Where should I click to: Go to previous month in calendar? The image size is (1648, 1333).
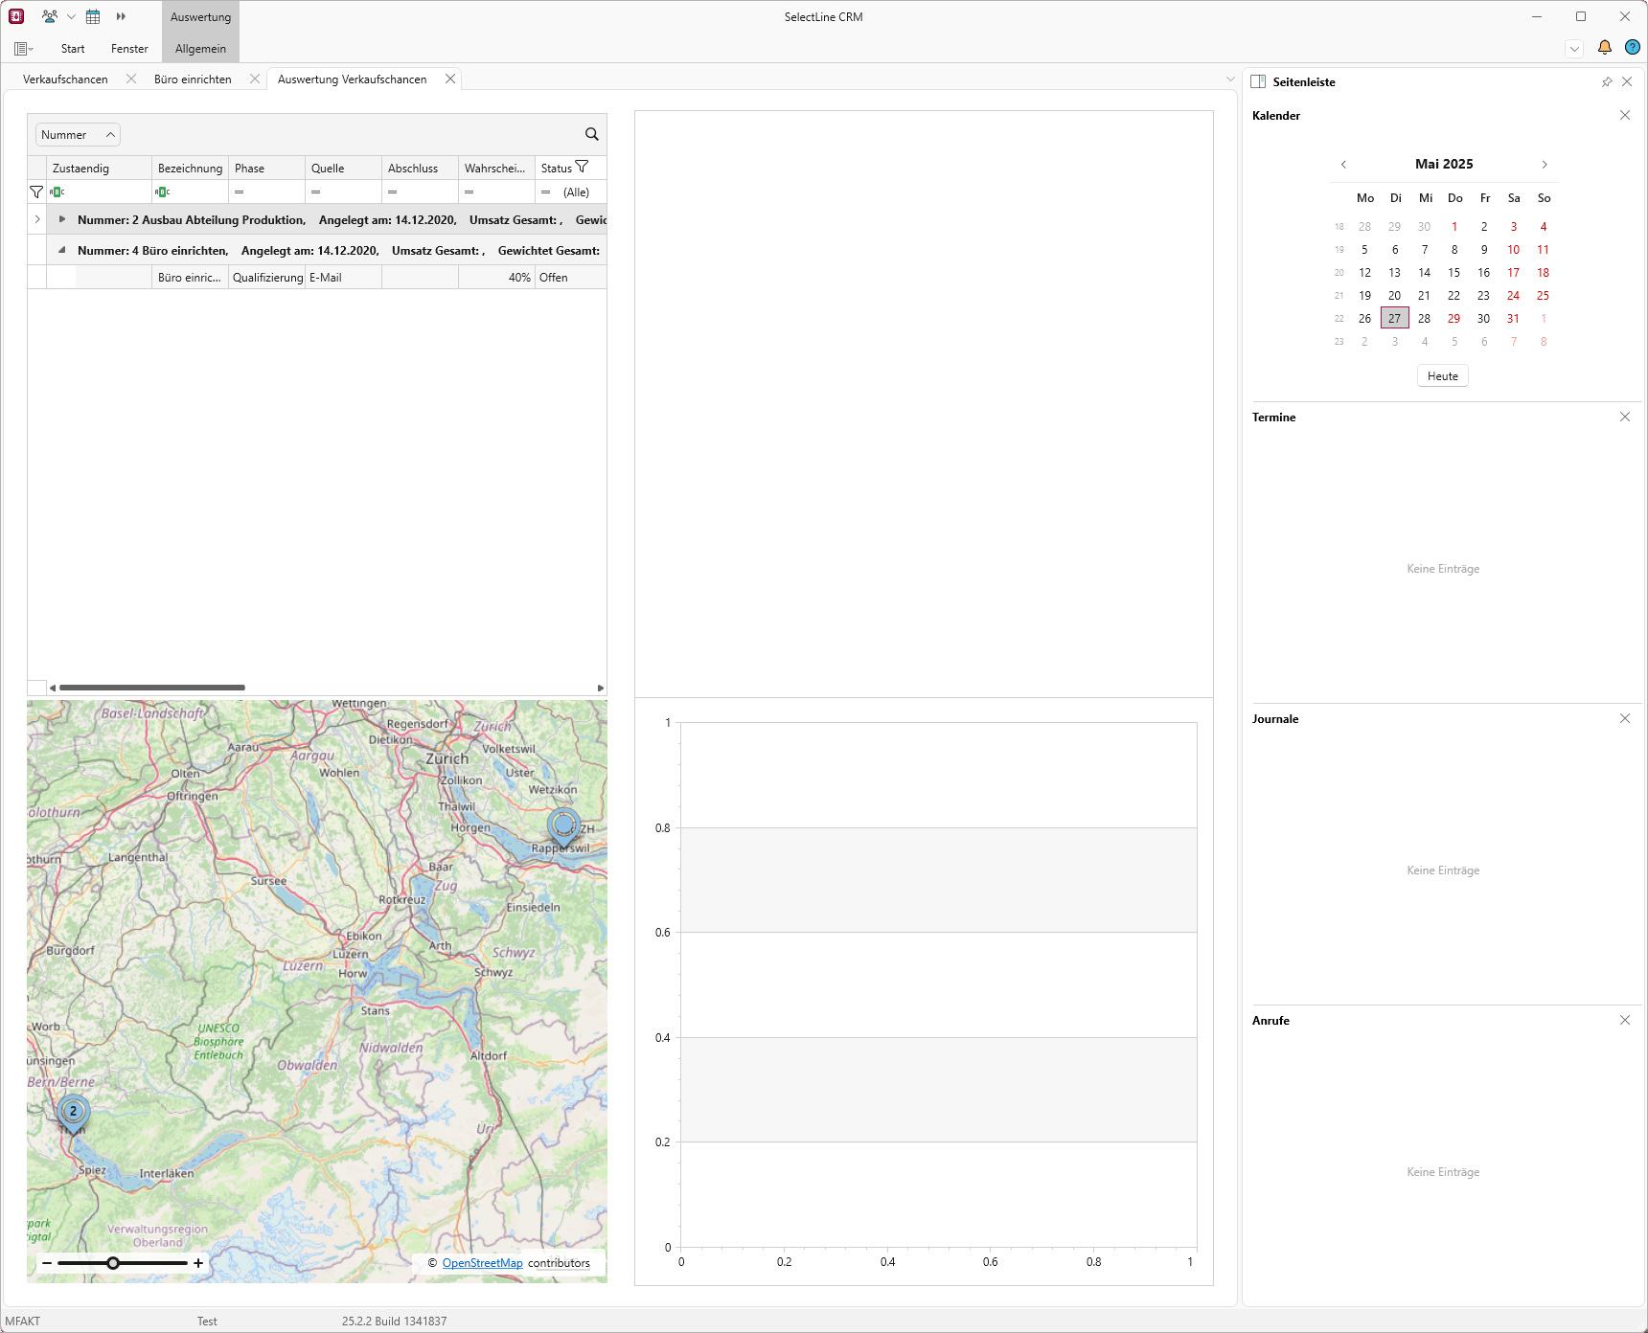(1343, 165)
